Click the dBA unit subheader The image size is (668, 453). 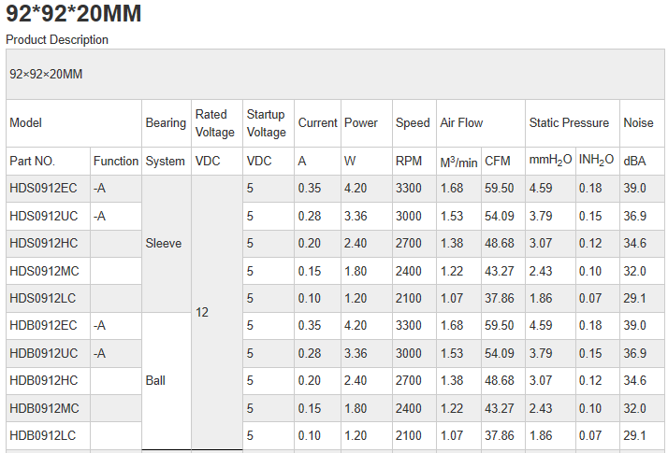click(x=635, y=161)
